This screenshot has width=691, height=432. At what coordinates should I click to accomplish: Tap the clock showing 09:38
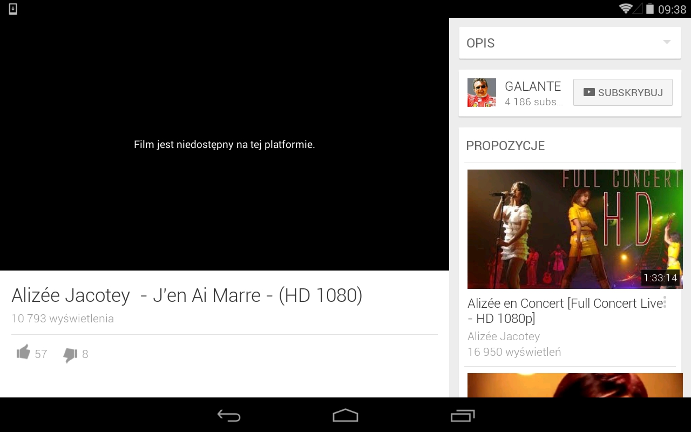(x=672, y=9)
